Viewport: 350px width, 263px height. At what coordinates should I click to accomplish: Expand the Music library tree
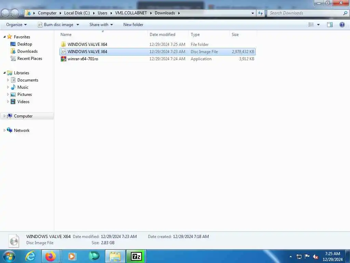click(x=8, y=87)
